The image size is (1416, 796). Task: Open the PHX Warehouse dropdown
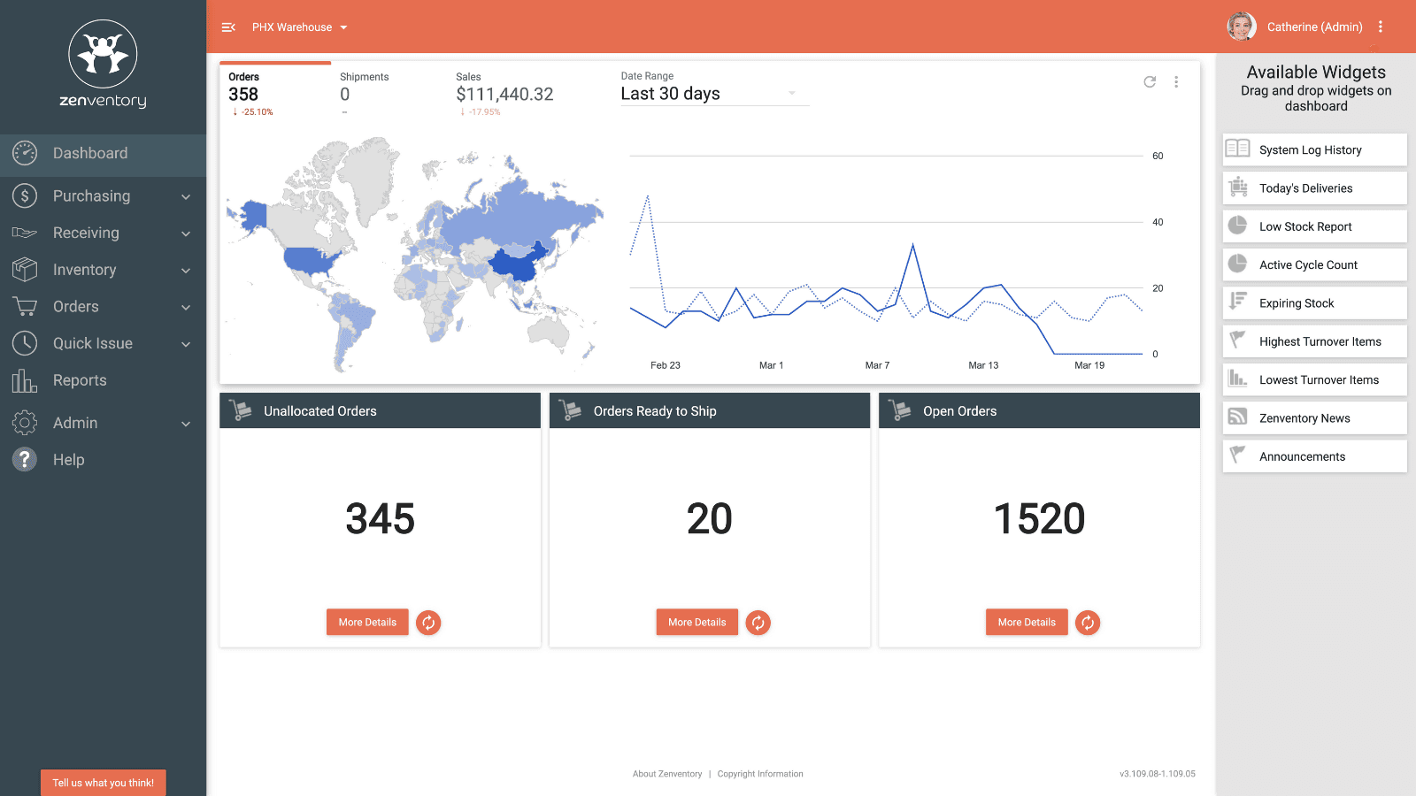[x=299, y=27]
